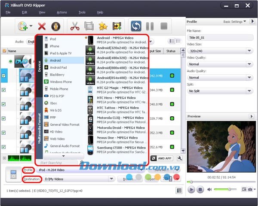This screenshot has width=258, height=206.
Task: Start ripping with the blue Convert icon
Action: pyautogui.click(x=136, y=26)
